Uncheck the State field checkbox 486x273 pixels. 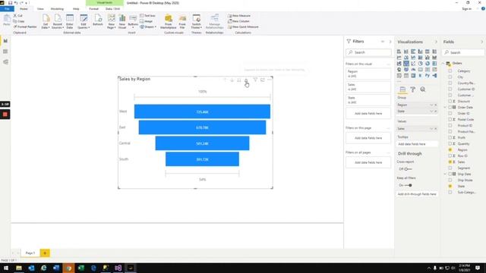[450, 187]
